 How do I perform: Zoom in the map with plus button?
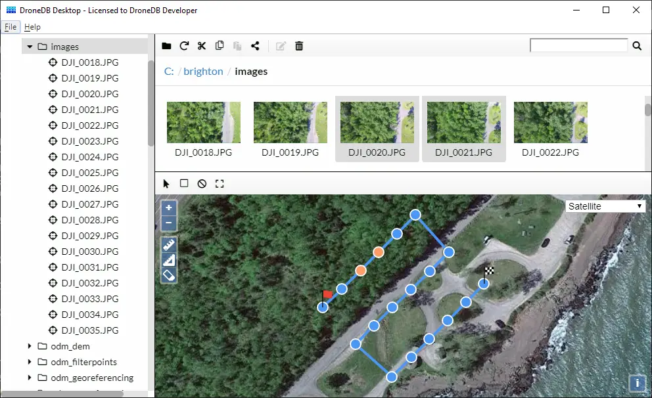pos(169,208)
